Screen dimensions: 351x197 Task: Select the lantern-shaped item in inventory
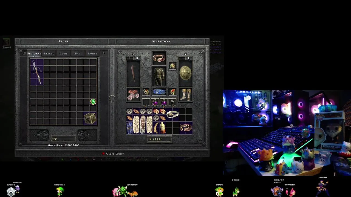163,128
